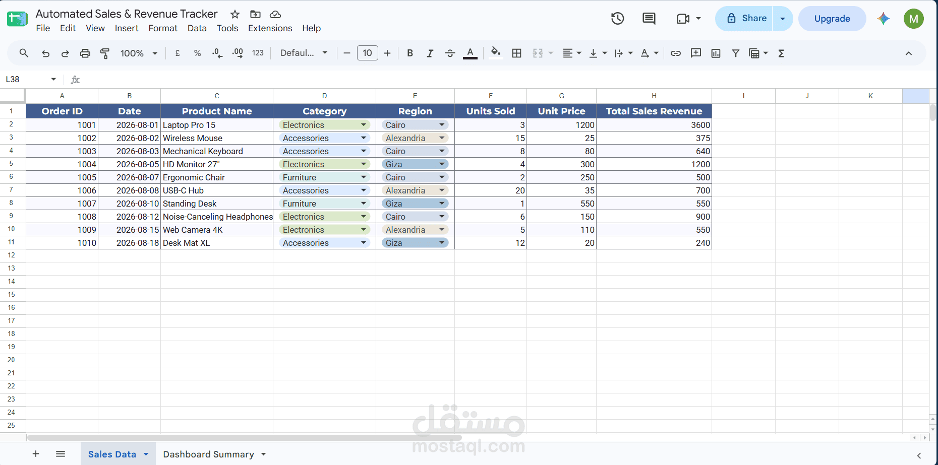Open the text color picker

tap(470, 53)
